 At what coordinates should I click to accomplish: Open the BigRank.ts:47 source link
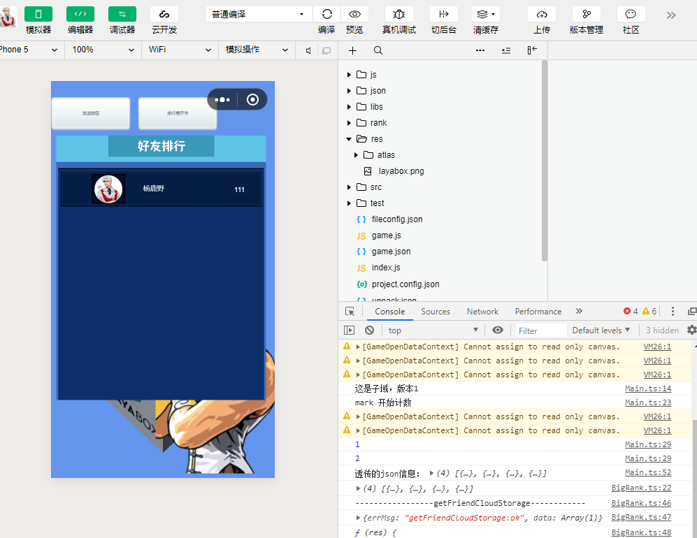pyautogui.click(x=642, y=518)
